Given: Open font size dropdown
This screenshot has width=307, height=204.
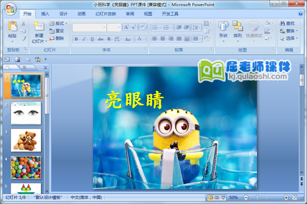Looking at the screenshot, I should (x=119, y=28).
